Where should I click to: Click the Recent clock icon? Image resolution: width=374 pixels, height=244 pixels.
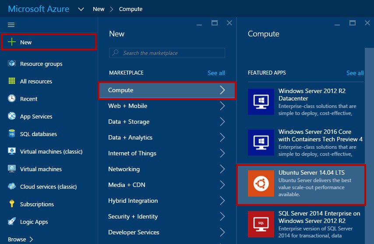point(12,98)
